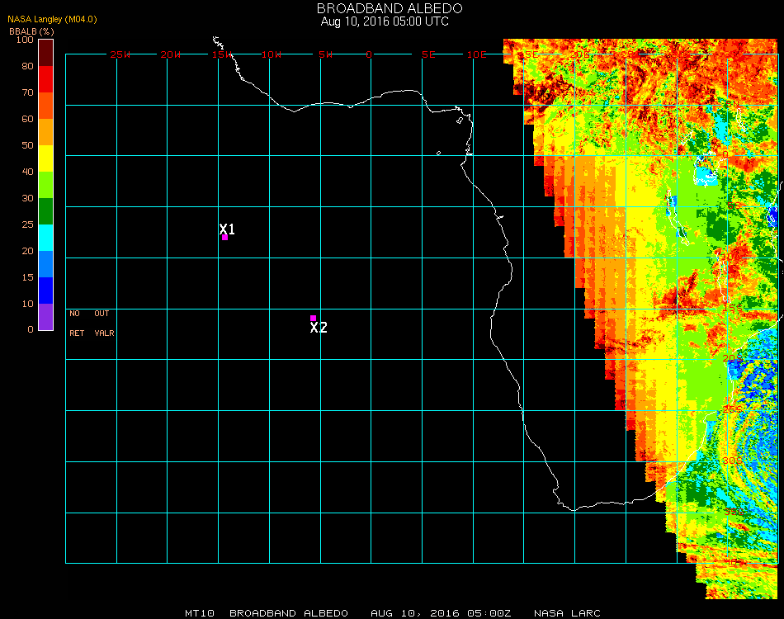Screen dimensions: 784x619
Task: Click the 'BBALB (%)' legend heading
Action: (x=31, y=31)
